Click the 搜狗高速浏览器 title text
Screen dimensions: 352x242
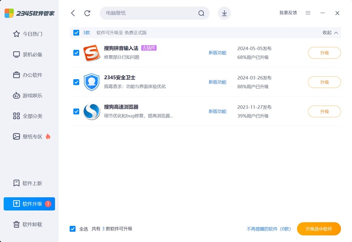(121, 107)
